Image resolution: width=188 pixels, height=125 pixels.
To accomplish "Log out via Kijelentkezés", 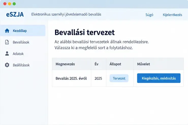I will (172, 15).
